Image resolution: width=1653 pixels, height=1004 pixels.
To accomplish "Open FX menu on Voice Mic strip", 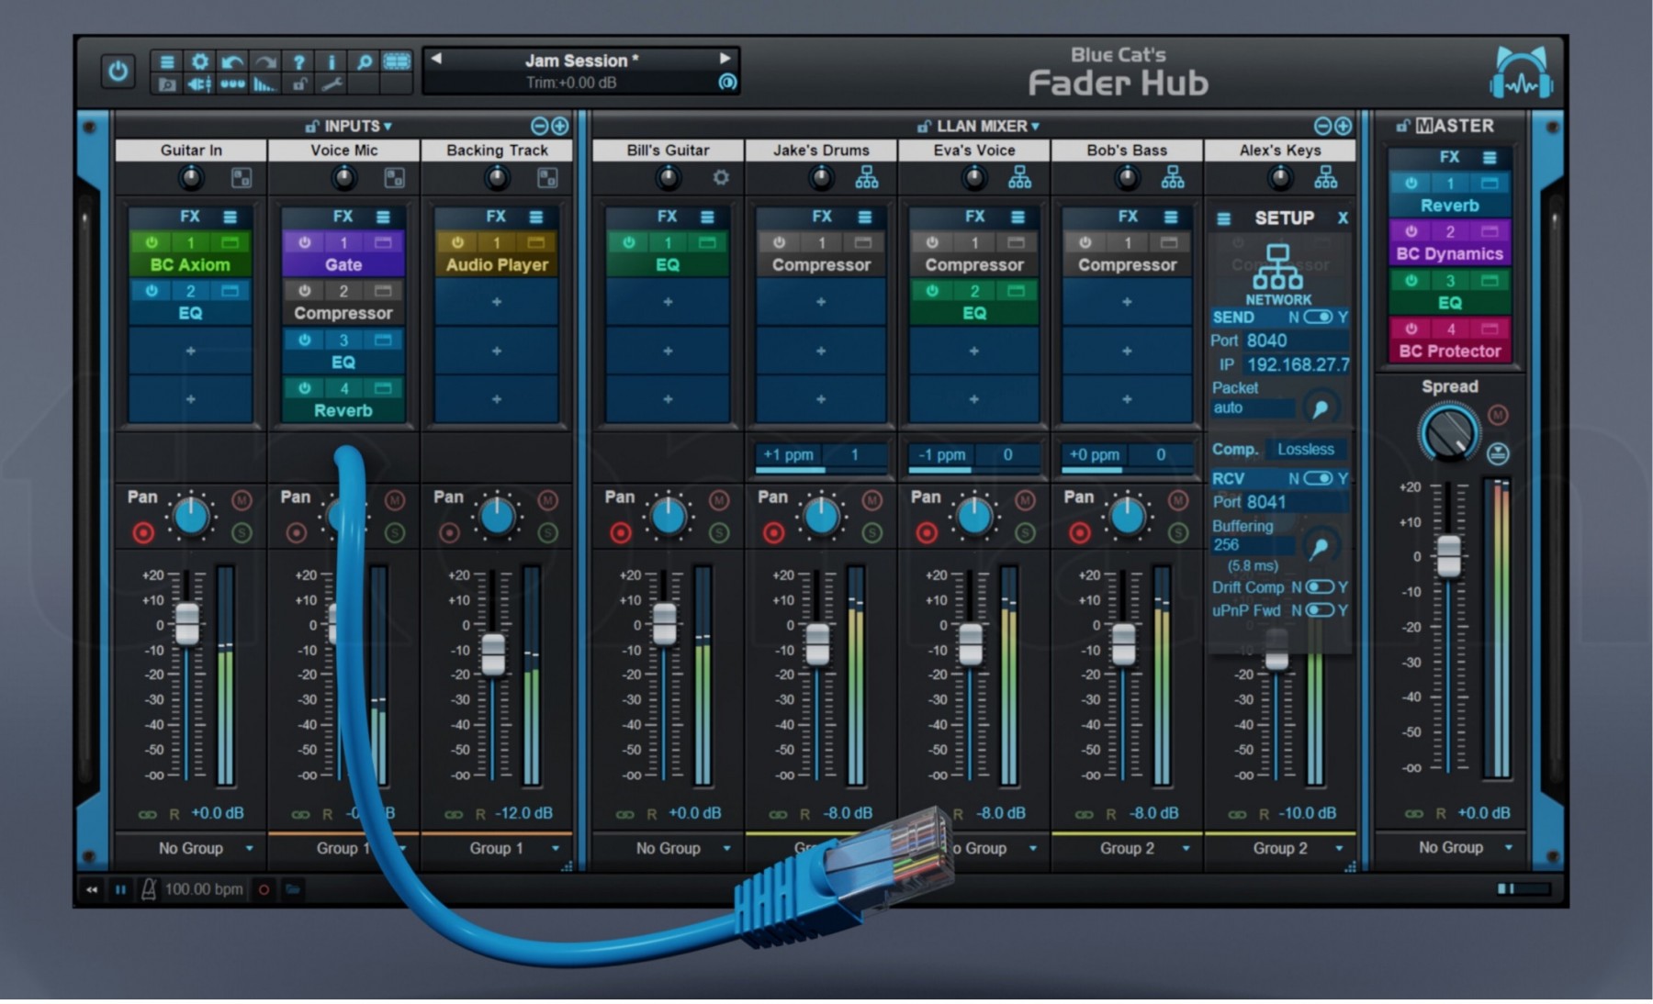I will pos(383,218).
